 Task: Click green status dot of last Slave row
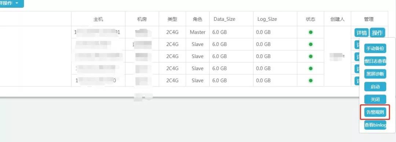click(311, 80)
